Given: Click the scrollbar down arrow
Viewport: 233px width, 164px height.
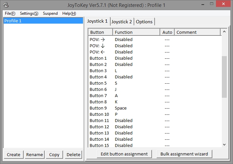Looking at the screenshot, I should click(224, 144).
